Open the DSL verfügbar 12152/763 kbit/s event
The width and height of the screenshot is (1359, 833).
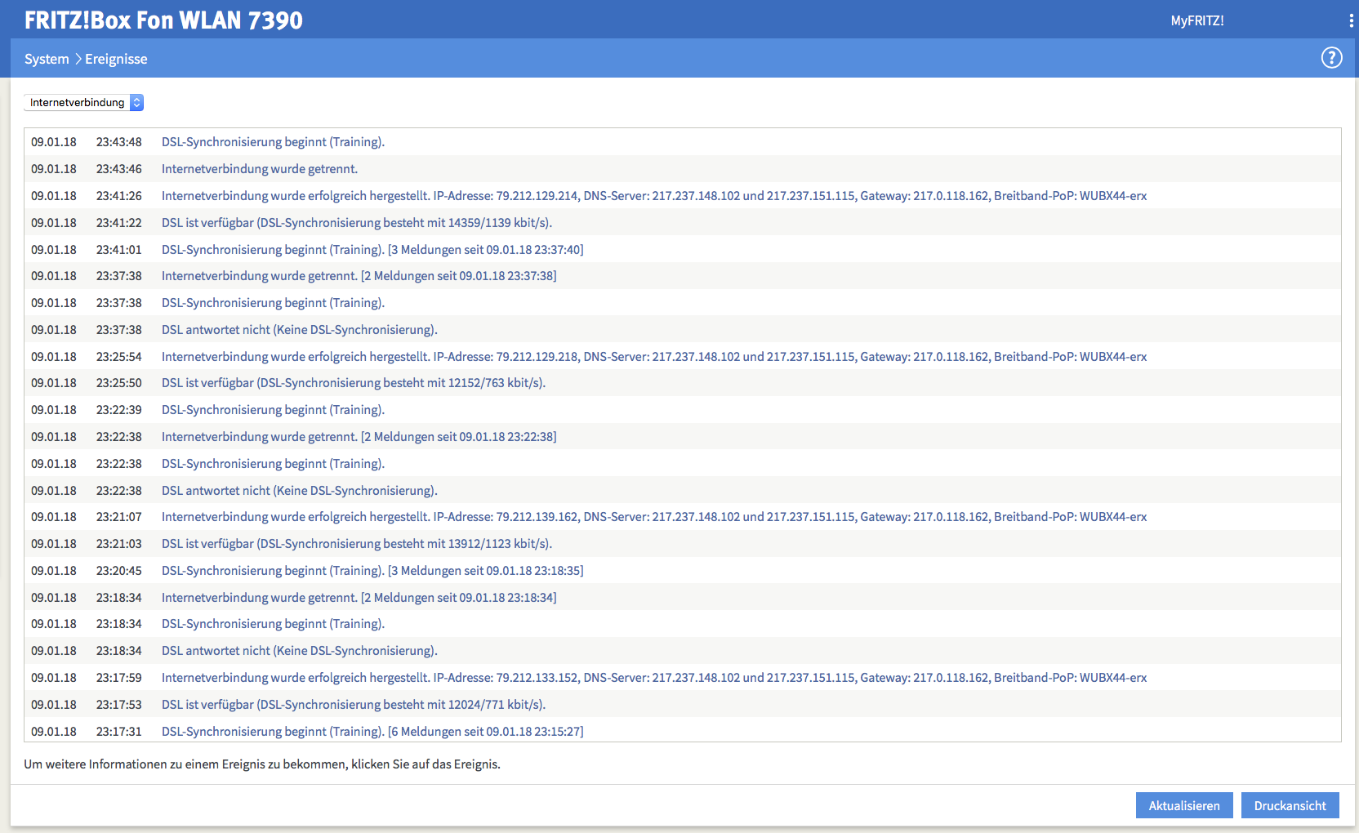(x=353, y=383)
